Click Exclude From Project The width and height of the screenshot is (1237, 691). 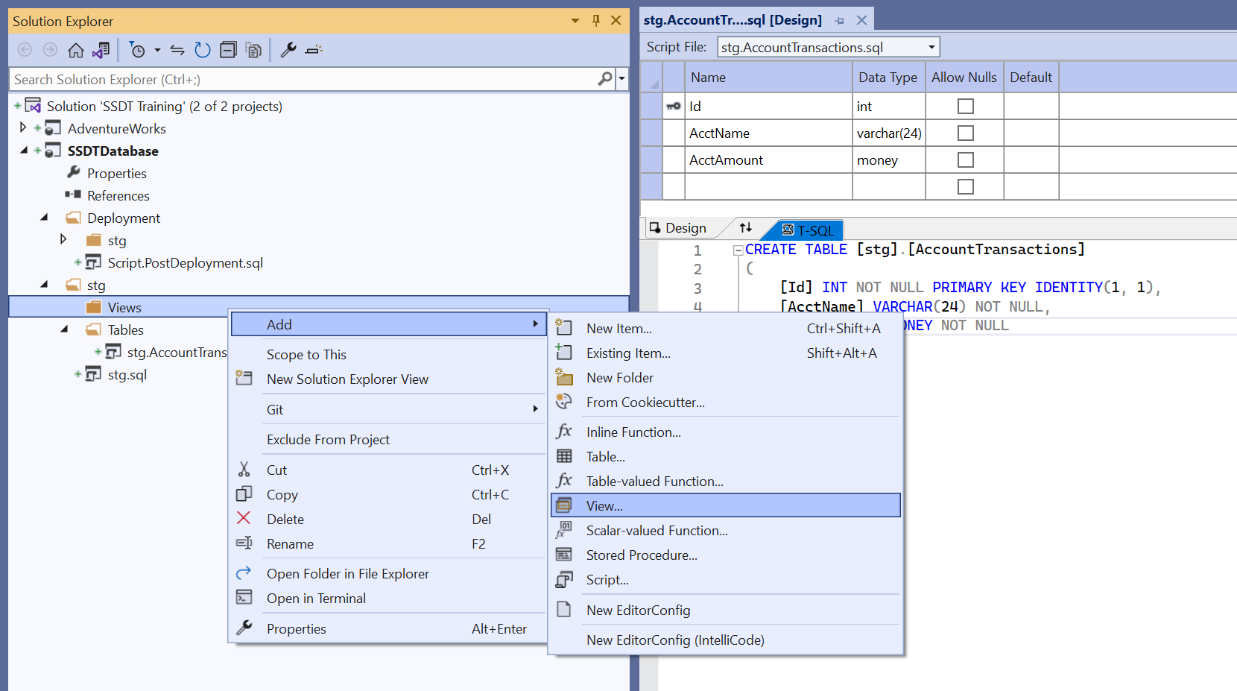[328, 439]
